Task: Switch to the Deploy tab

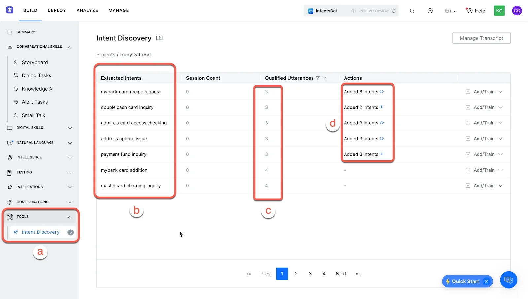Action: [57, 10]
